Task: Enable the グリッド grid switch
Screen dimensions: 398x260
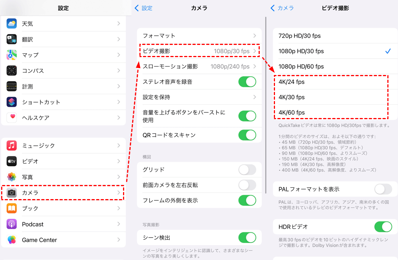Action: coord(247,170)
